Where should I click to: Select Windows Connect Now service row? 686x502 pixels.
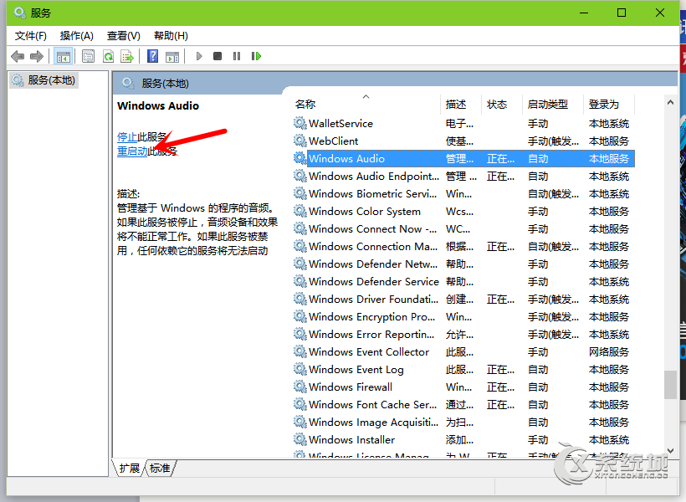[463, 228]
